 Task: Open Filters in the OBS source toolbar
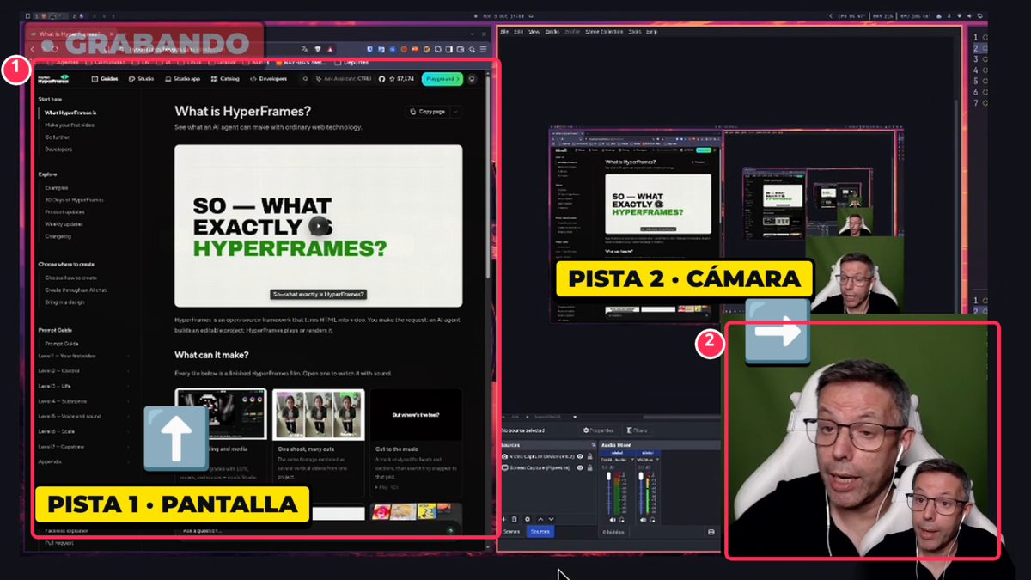point(637,430)
